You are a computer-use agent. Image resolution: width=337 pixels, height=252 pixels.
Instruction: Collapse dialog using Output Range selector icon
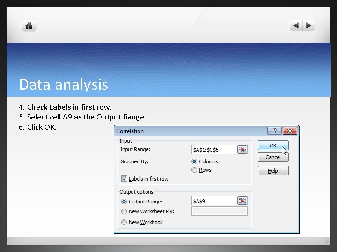242,201
